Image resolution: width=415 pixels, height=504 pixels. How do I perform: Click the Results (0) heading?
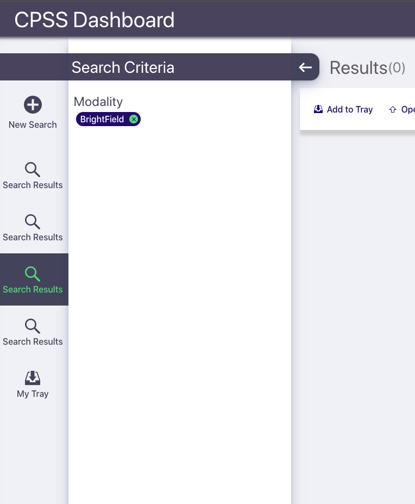pos(367,68)
